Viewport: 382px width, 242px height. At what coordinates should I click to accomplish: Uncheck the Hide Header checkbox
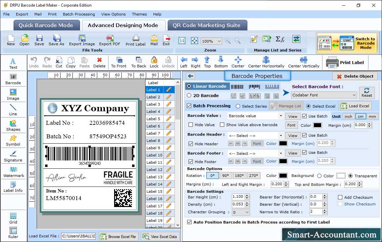point(191,144)
